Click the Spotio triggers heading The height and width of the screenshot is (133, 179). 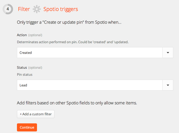point(61,9)
